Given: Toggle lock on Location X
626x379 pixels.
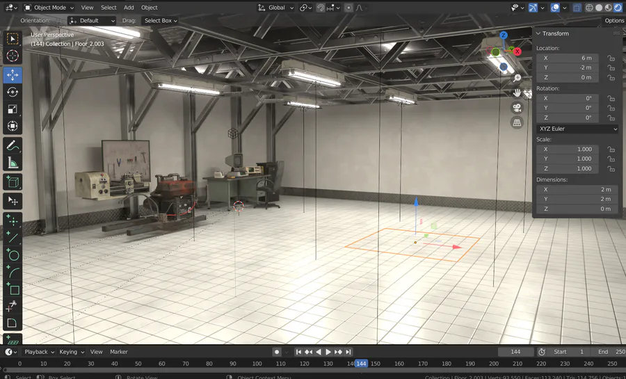Looking at the screenshot, I should click(x=611, y=58).
